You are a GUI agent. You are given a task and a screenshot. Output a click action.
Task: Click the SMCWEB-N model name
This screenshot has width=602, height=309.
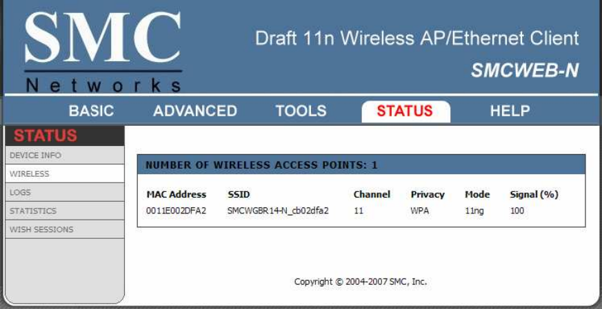(525, 71)
